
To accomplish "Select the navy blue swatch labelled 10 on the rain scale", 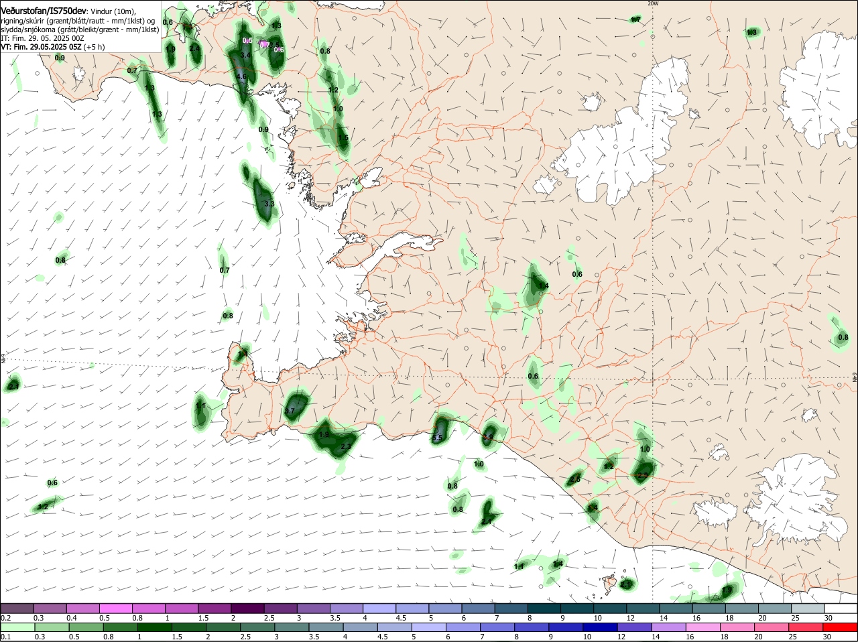I will click(x=599, y=627).
